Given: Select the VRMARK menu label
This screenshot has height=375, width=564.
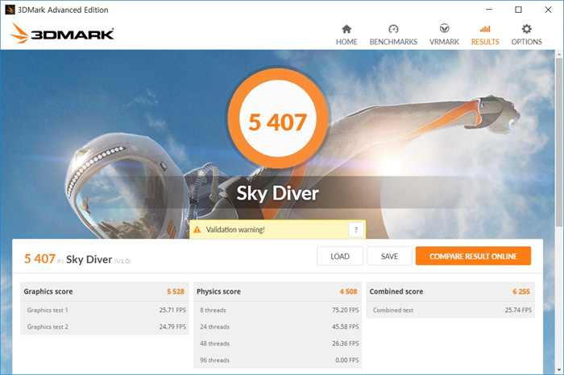Looking at the screenshot, I should 444,42.
